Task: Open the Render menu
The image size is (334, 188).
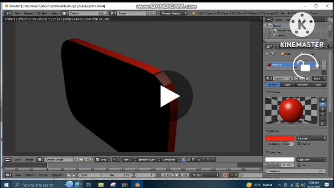Action: pos(28,13)
